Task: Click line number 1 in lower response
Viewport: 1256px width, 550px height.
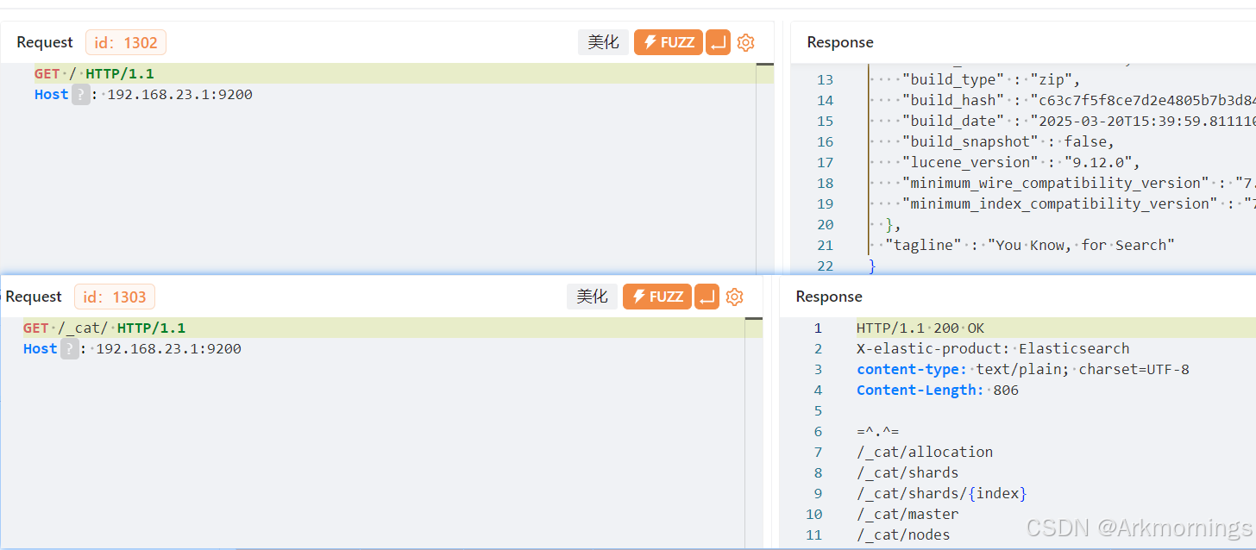Action: pos(818,328)
